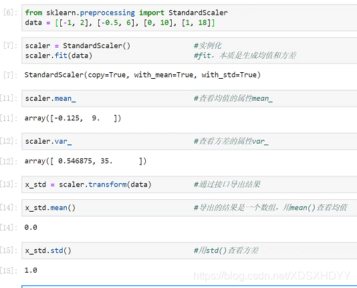Select the x_std.mean() code cell

point(189,208)
